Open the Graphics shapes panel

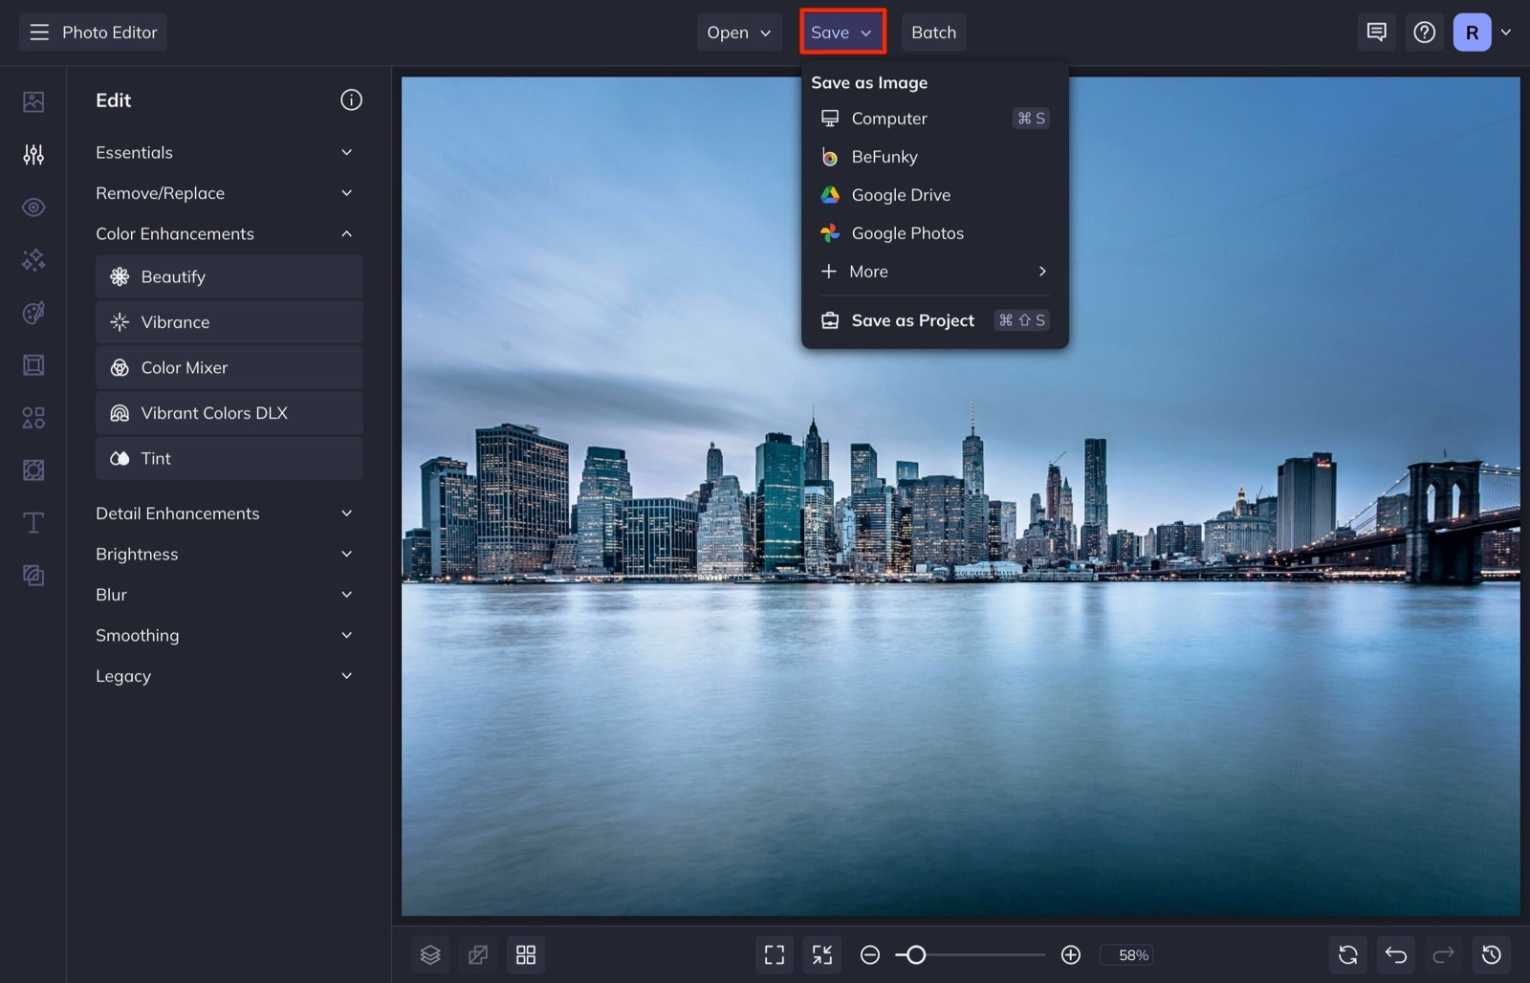pos(33,417)
